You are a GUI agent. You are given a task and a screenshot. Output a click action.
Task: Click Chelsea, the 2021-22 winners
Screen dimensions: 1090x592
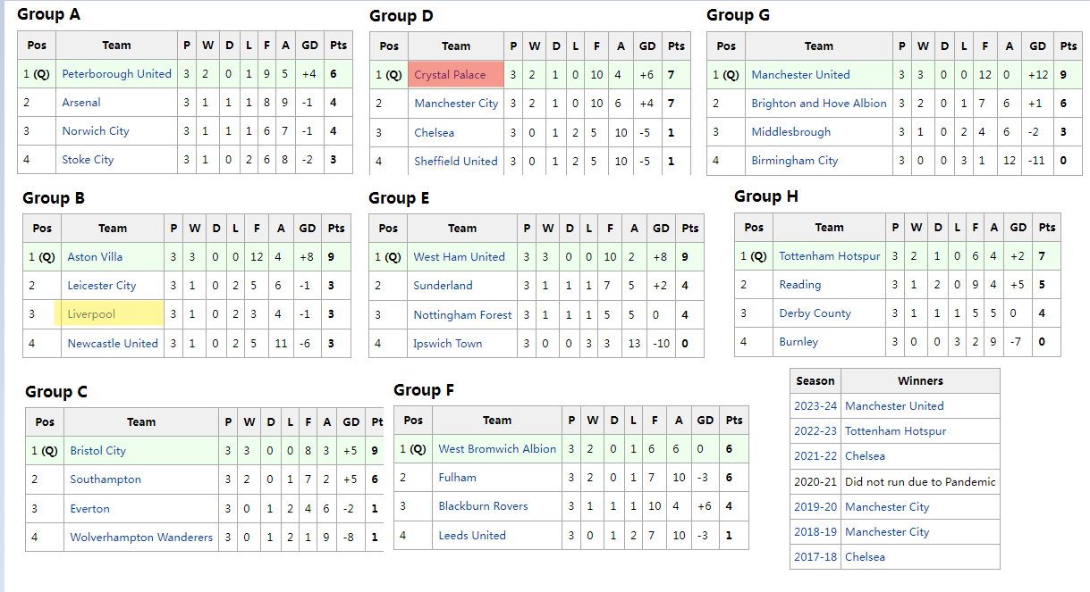[865, 456]
